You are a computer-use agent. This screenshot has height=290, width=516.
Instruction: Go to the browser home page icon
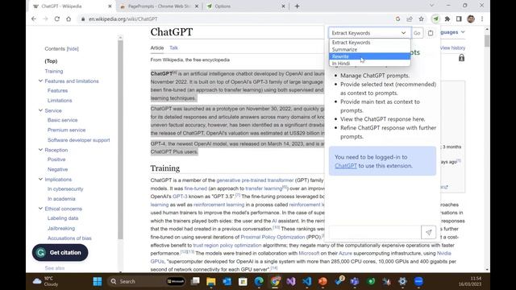pos(69,19)
